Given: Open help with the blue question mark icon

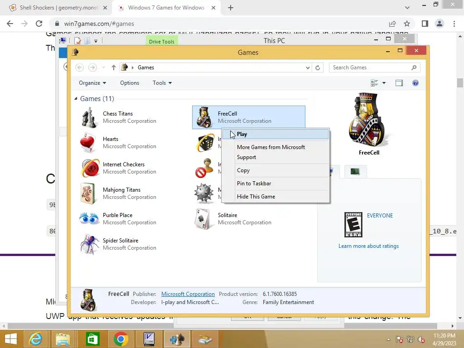Looking at the screenshot, I should click(416, 83).
